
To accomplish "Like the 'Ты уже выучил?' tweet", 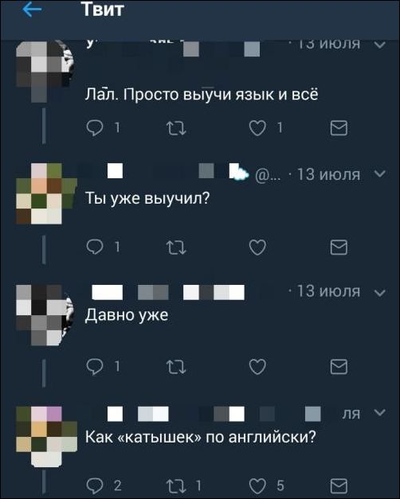I will [257, 248].
